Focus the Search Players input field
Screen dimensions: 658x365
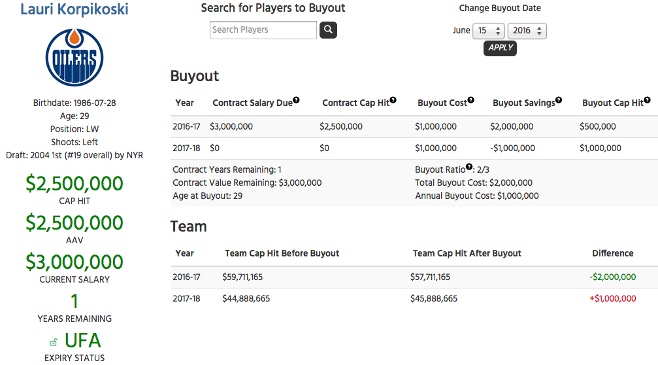point(263,30)
